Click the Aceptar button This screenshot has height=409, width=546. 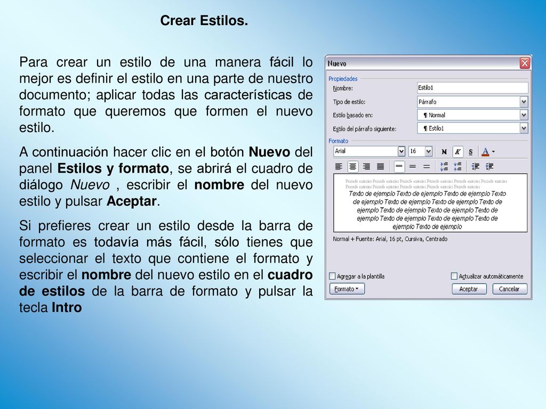469,289
